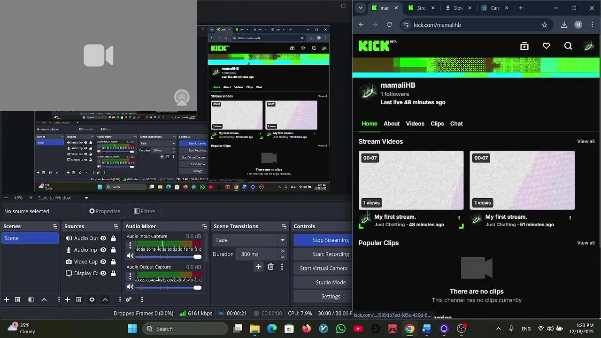This screenshot has width=601, height=338.
Task: Hide the Audio Input Capture source
Action: pos(103,250)
